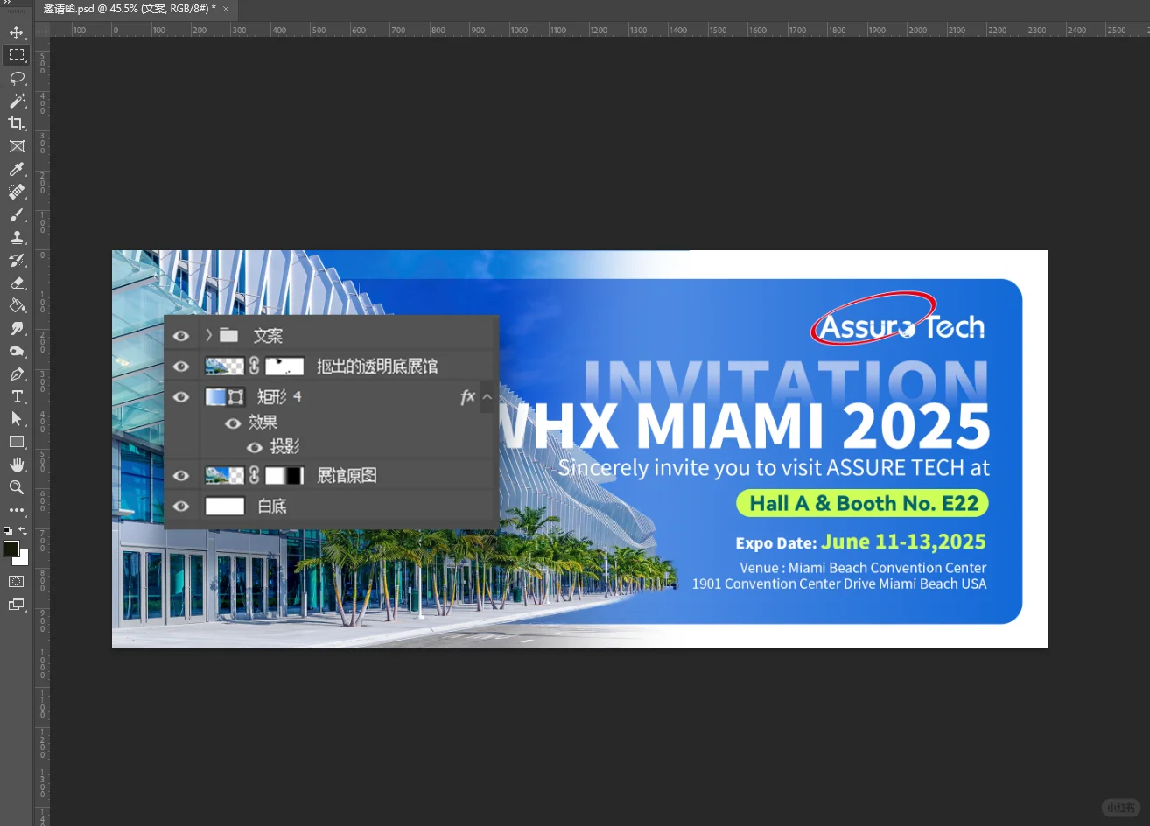Toggle visibility of 投影 drop shadow
The height and width of the screenshot is (826, 1150).
255,448
